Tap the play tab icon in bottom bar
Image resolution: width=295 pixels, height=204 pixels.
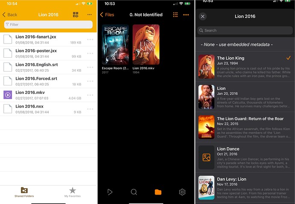(x=110, y=192)
